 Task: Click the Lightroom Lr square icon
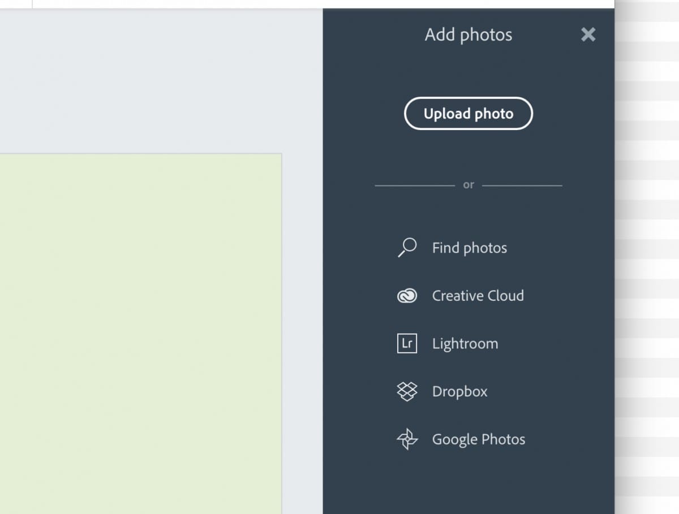tap(407, 343)
